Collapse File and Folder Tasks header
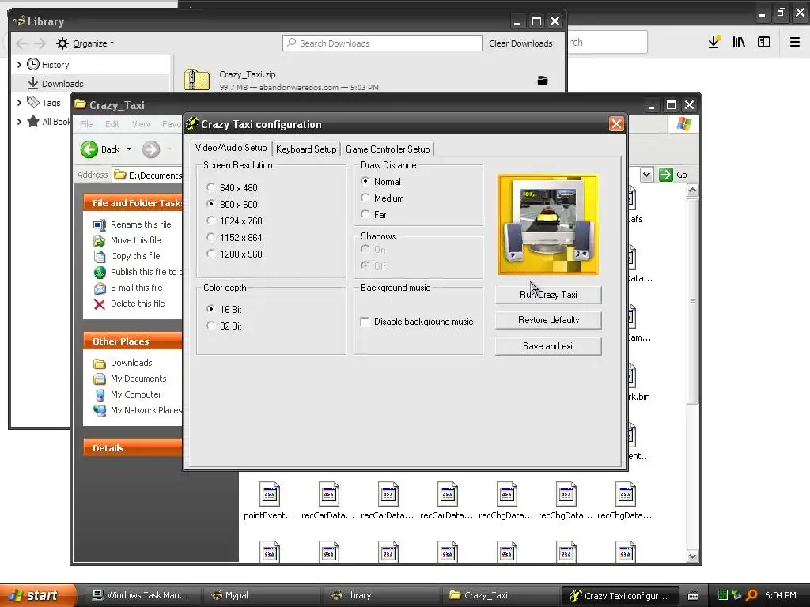Viewport: 810px width, 607px height. coord(133,203)
